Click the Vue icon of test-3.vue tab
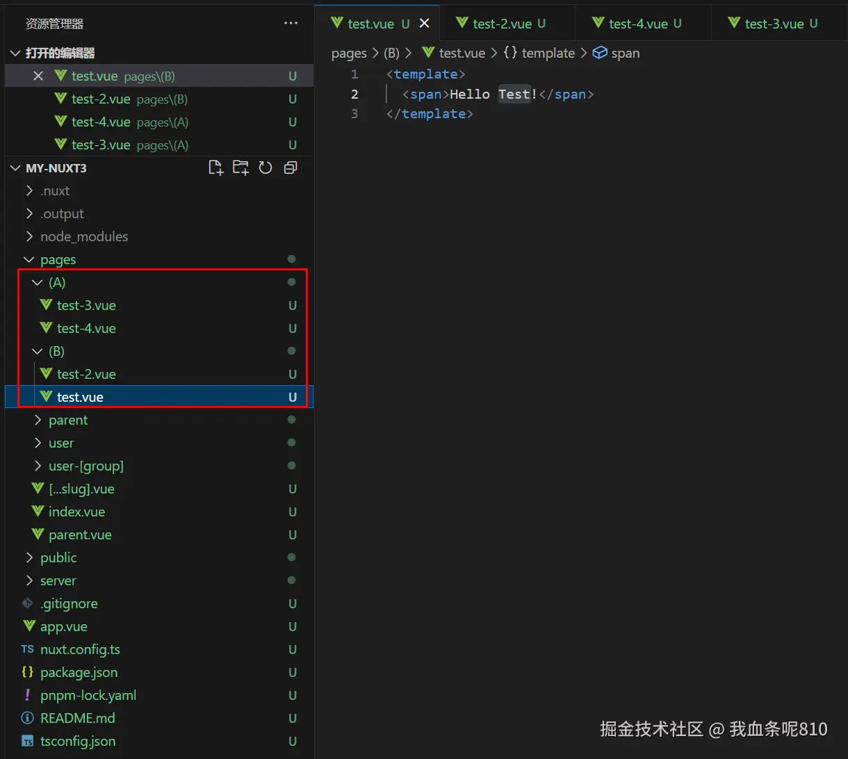The image size is (848, 759). 734,23
